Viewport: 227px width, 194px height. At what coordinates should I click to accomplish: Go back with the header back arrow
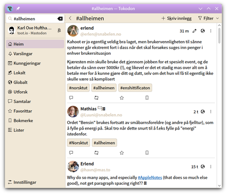(x=70, y=18)
